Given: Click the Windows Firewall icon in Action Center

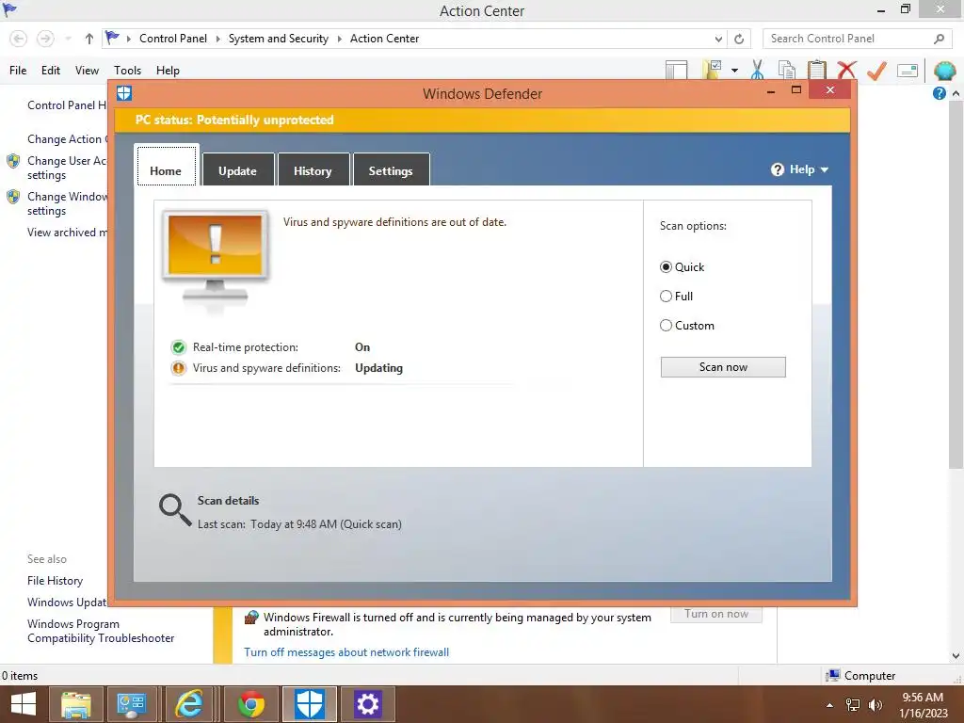Looking at the screenshot, I should point(250,618).
